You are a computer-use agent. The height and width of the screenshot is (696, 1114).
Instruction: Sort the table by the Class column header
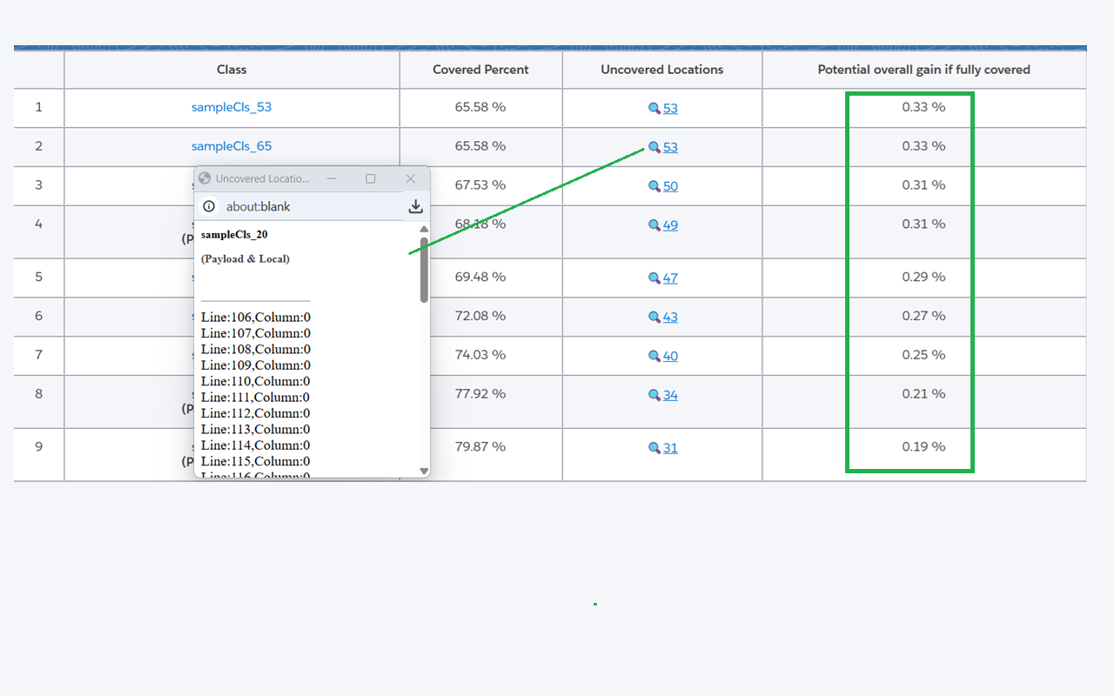pos(231,70)
